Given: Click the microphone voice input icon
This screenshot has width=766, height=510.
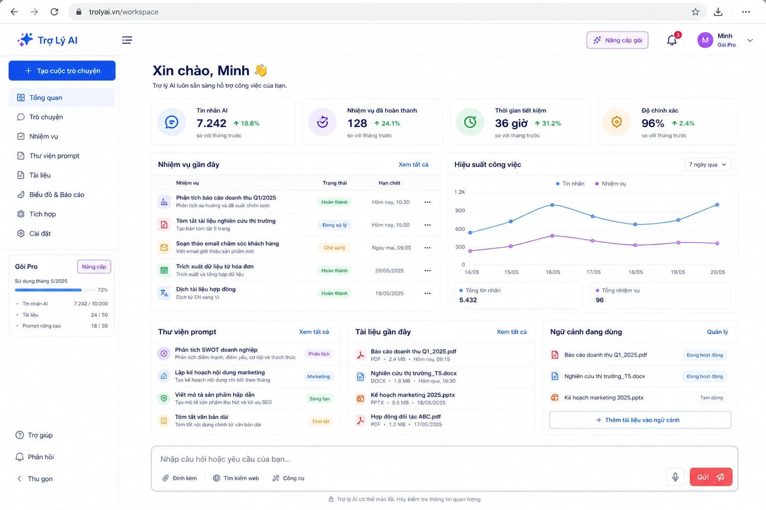Looking at the screenshot, I should coord(675,477).
